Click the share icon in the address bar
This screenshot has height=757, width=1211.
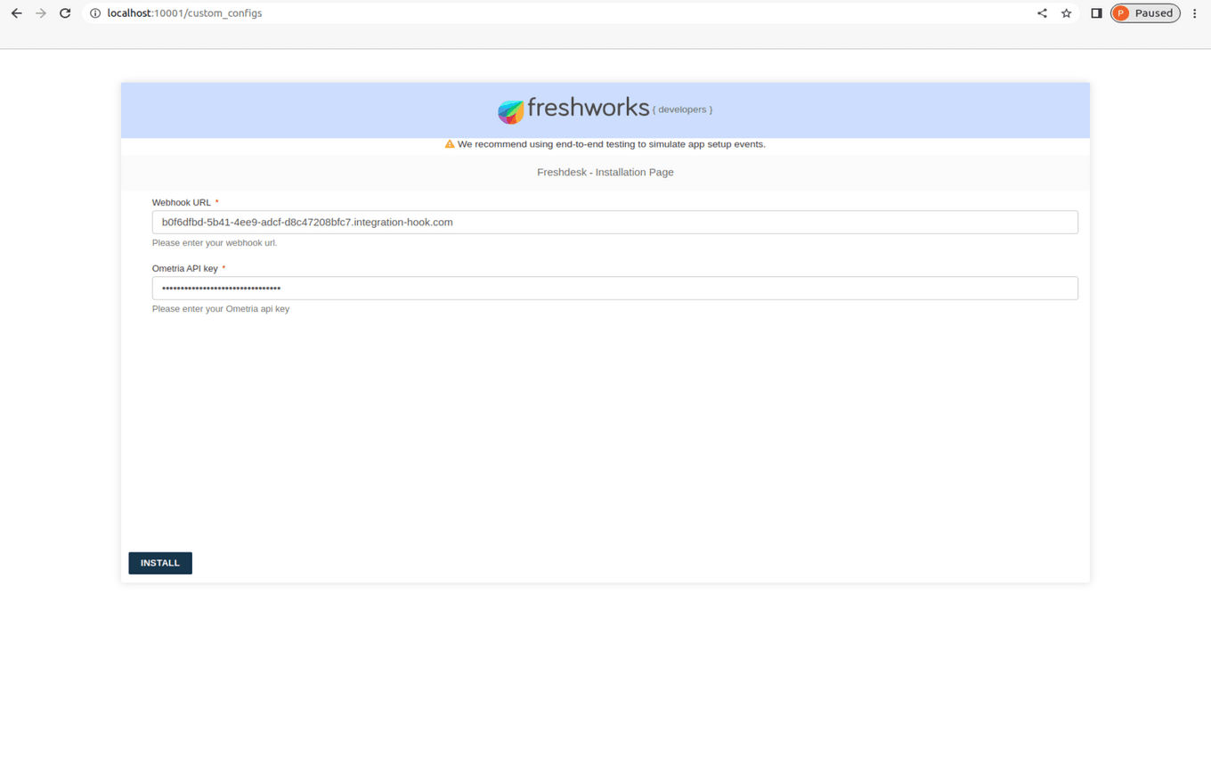coord(1042,12)
